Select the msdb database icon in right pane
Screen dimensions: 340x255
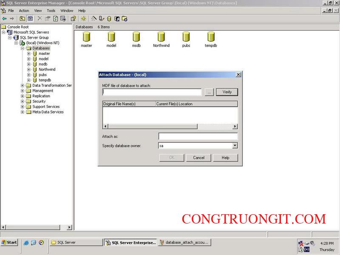tap(136, 37)
